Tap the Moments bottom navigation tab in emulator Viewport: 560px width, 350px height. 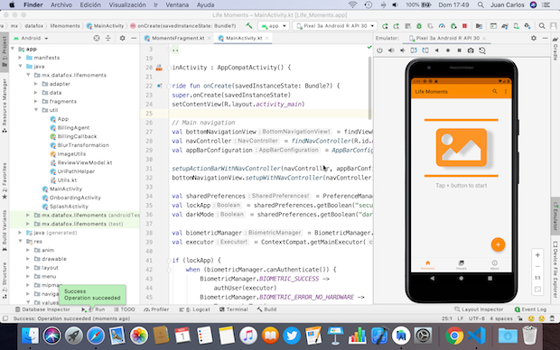coord(428,265)
